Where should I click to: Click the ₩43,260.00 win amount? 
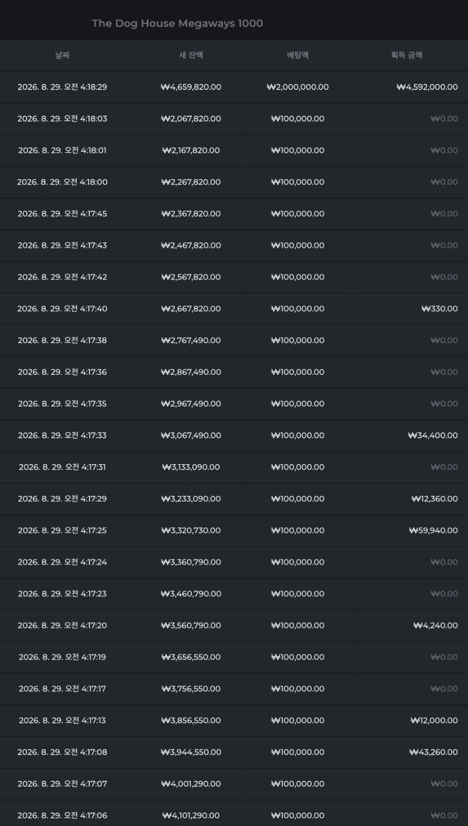[x=433, y=752]
